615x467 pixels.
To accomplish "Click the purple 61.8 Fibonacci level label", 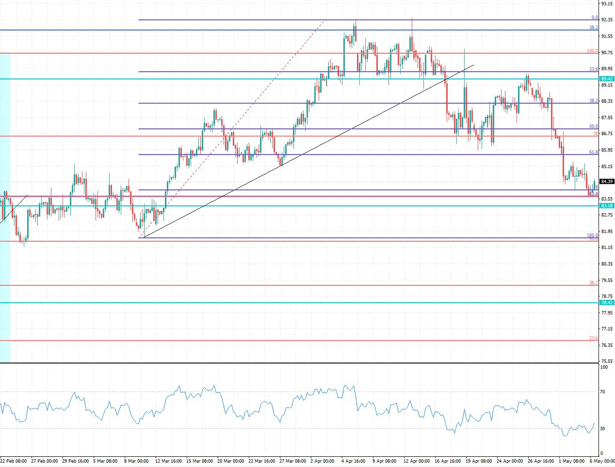I will [593, 152].
